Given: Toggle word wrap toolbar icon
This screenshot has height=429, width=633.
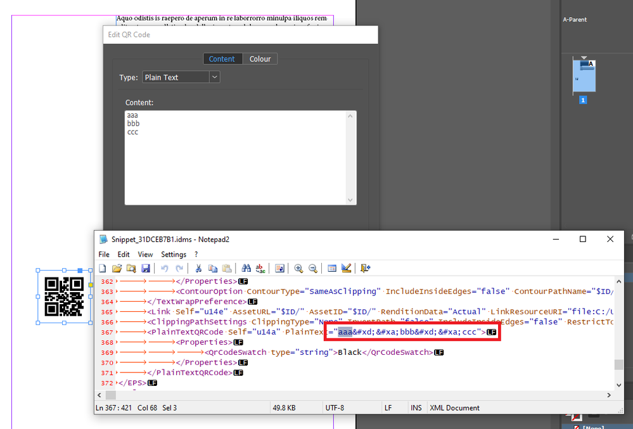Looking at the screenshot, I should click(279, 269).
